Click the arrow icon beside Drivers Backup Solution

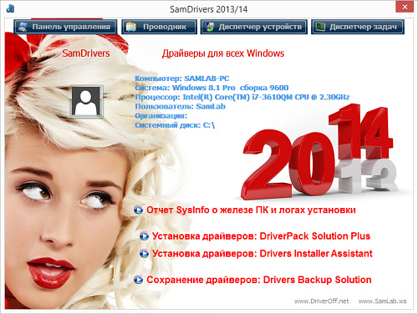(138, 280)
